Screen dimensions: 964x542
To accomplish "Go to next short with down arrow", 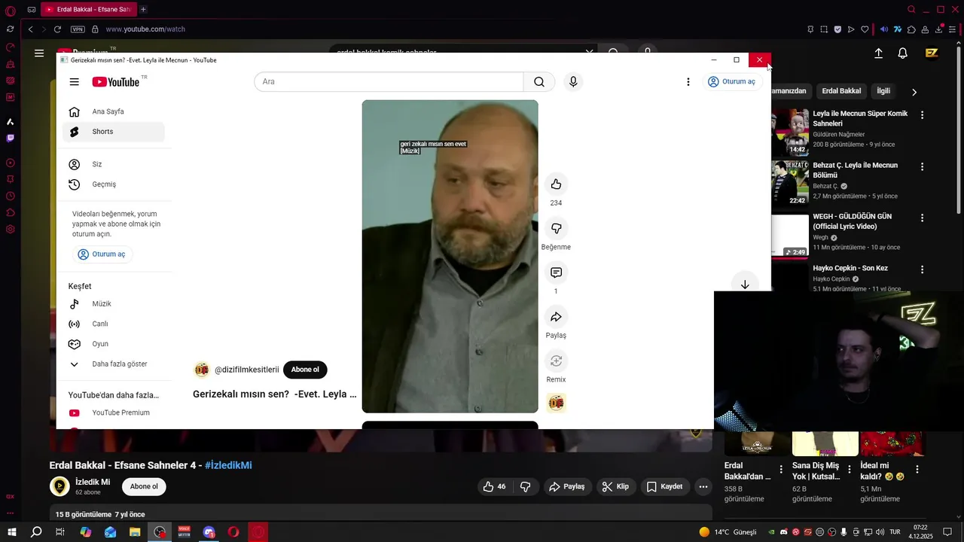I will click(x=745, y=285).
